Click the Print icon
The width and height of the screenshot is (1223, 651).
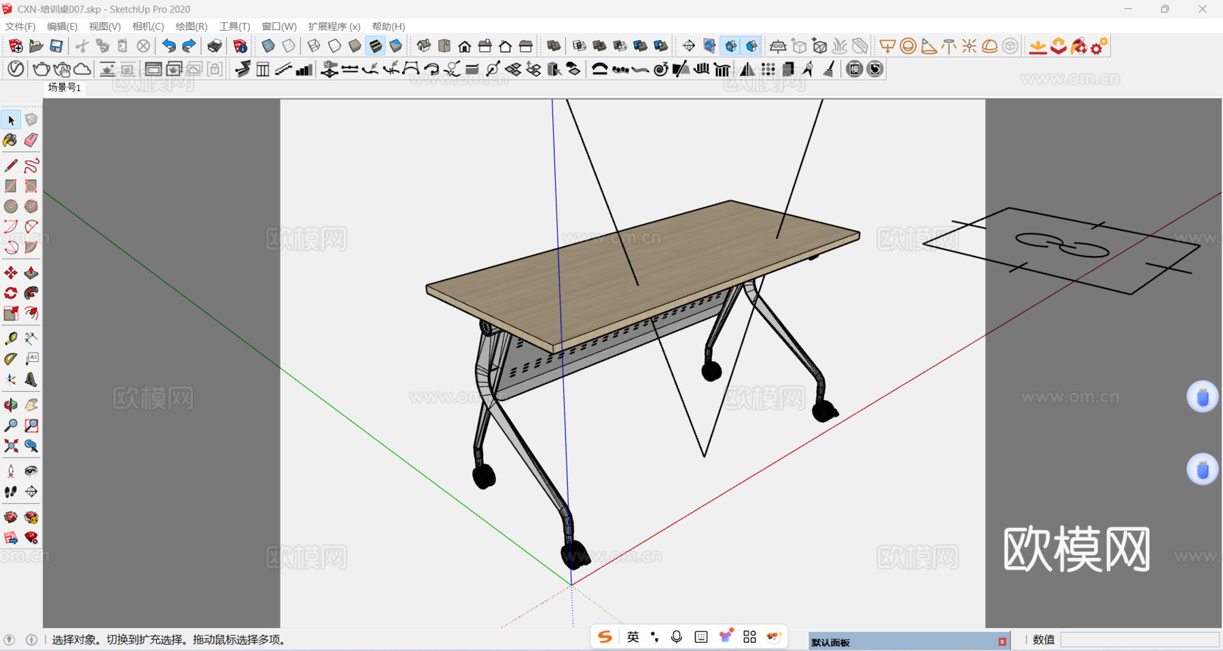[x=215, y=46]
